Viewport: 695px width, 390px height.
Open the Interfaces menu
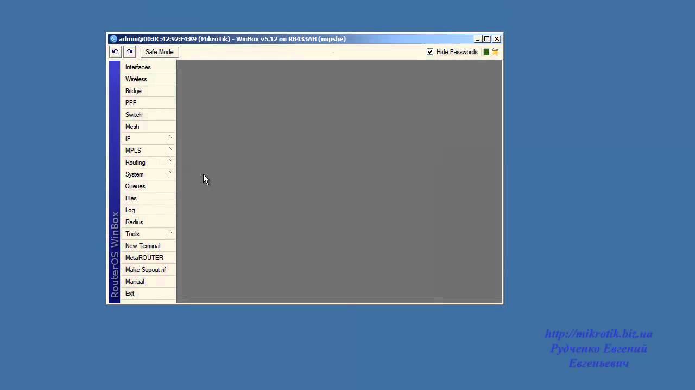tap(148, 67)
